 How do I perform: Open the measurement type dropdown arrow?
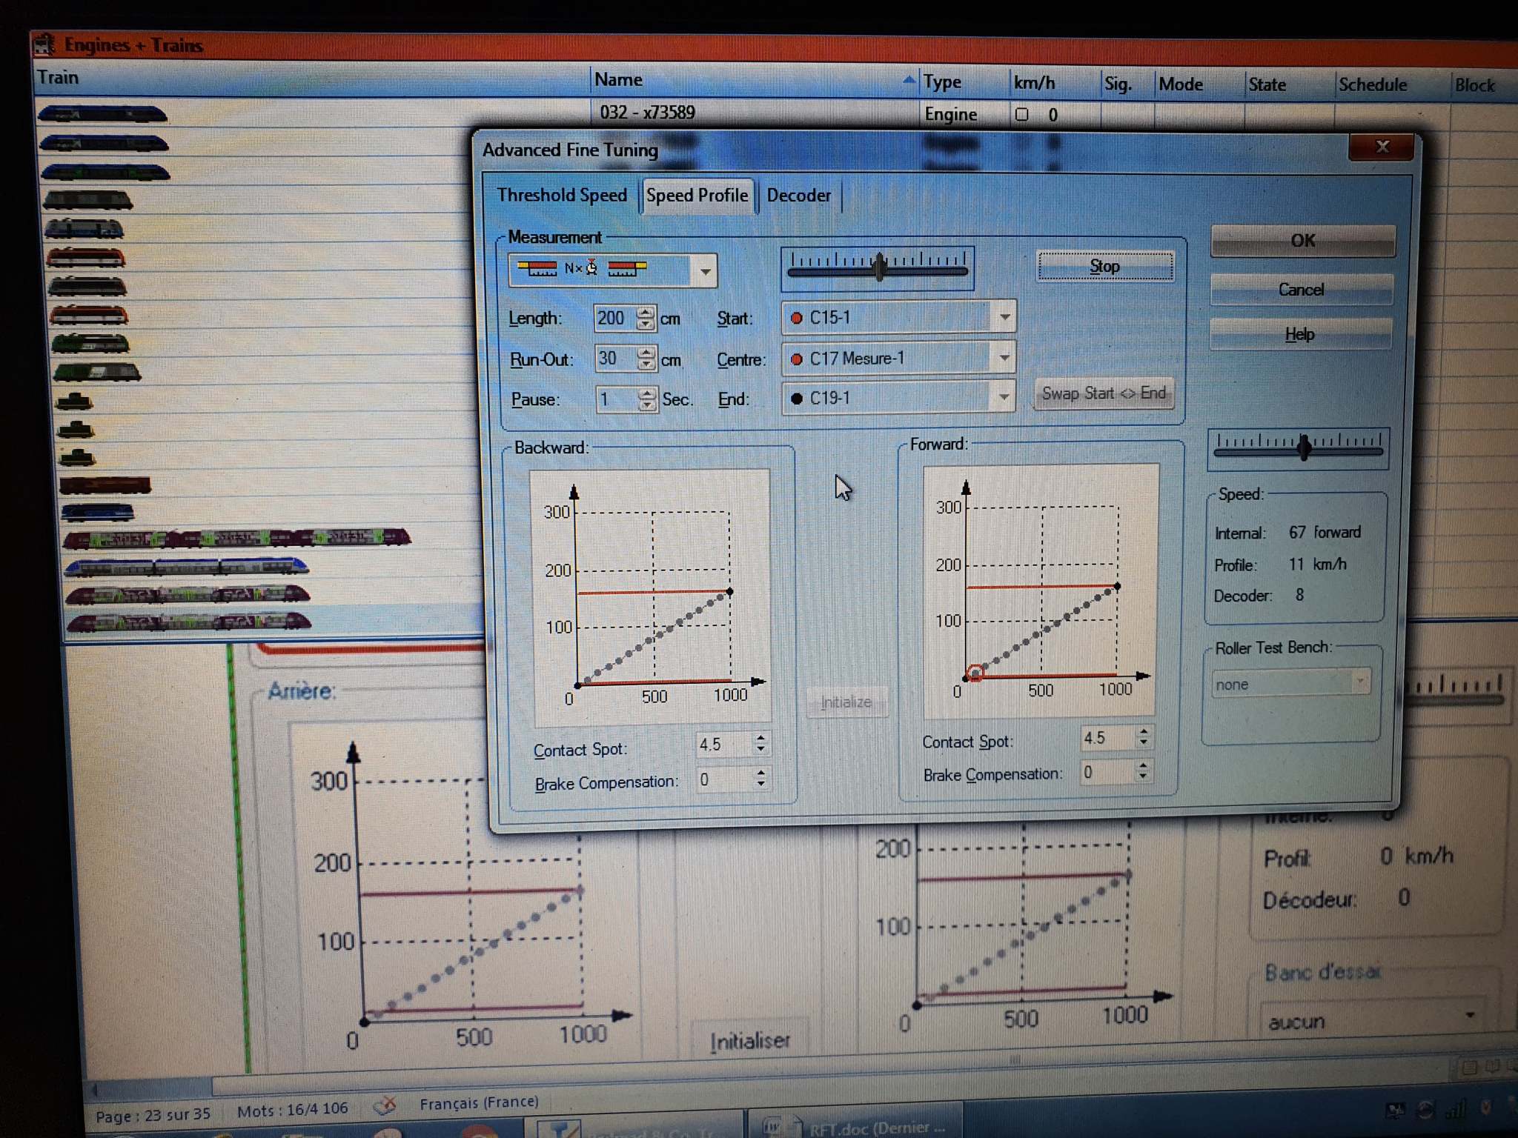tap(705, 272)
